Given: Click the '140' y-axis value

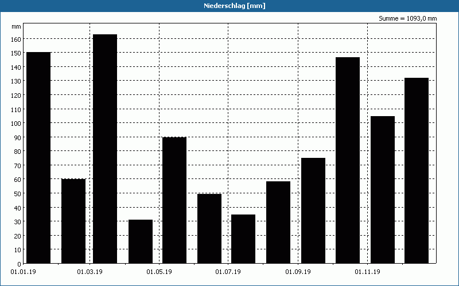Looking at the screenshot, I should tap(16, 67).
